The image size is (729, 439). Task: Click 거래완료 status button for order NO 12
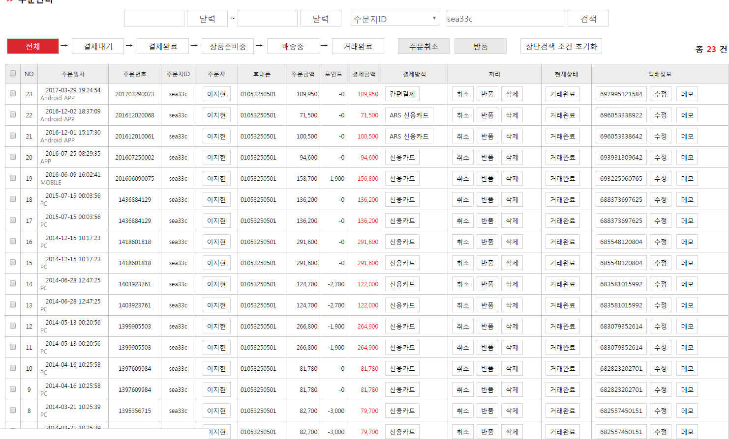pos(563,326)
